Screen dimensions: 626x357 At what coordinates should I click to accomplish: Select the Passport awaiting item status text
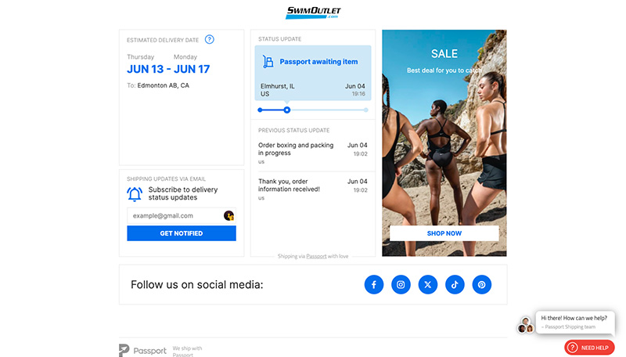318,62
